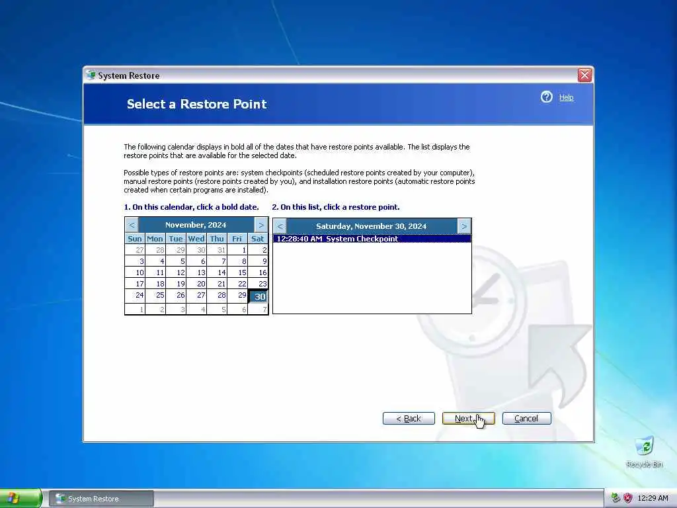Click the network tray icon
The height and width of the screenshot is (508, 677).
pos(616,498)
